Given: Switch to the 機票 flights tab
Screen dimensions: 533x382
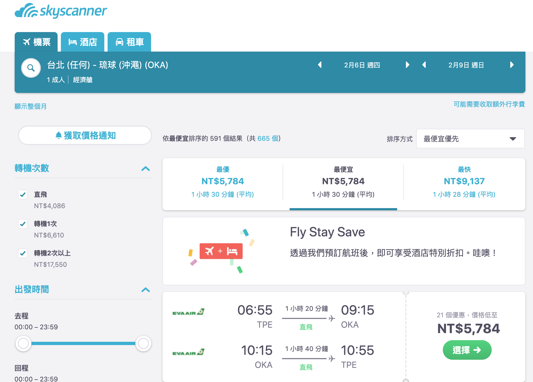Looking at the screenshot, I should (x=36, y=42).
